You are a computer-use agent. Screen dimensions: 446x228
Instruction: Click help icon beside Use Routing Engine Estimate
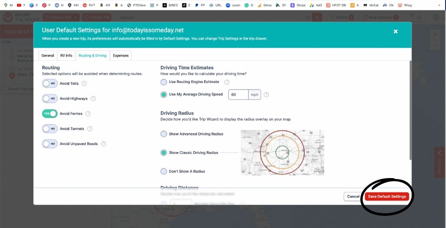(x=227, y=82)
